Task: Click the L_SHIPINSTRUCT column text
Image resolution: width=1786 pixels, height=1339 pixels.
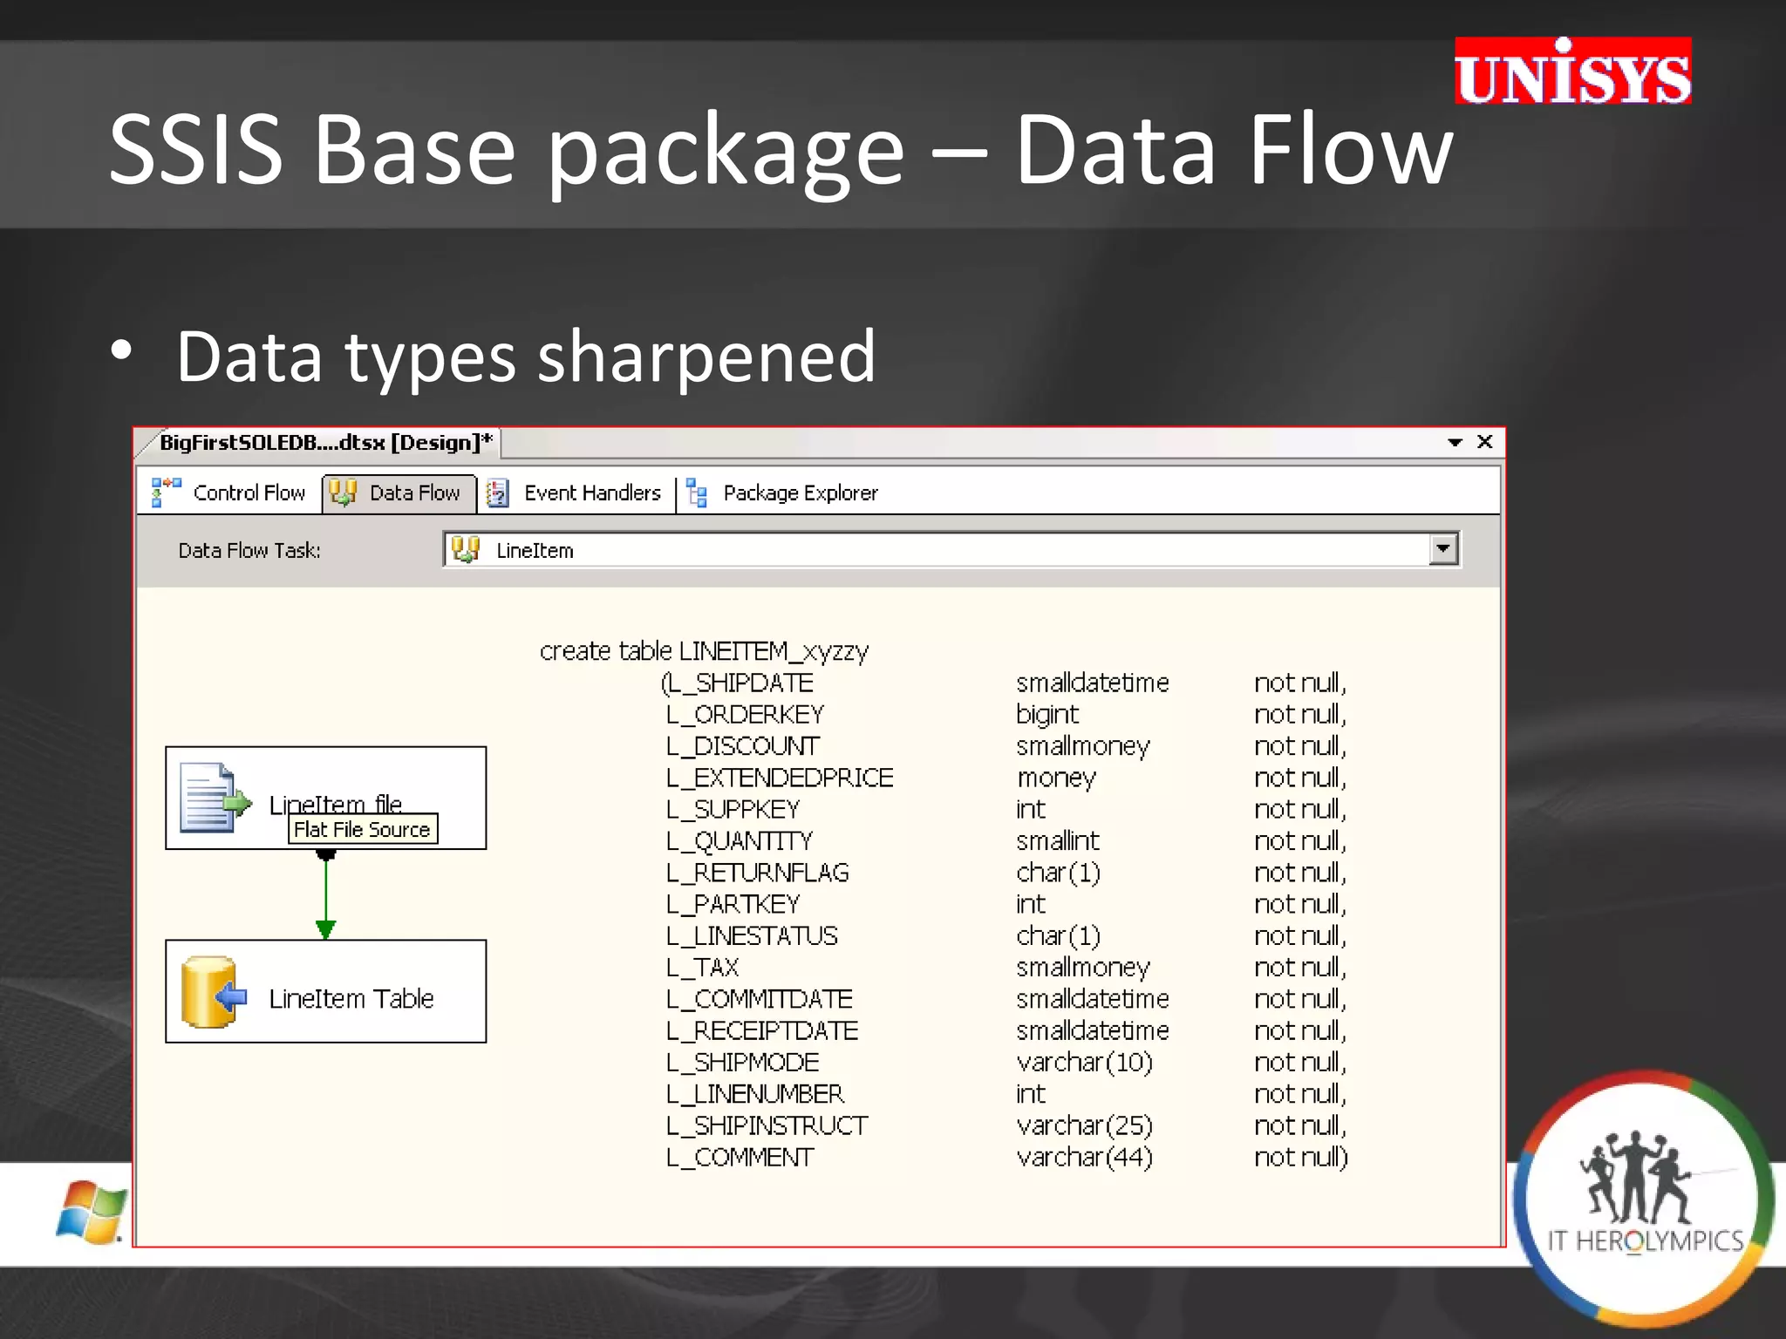Action: pyautogui.click(x=767, y=1125)
